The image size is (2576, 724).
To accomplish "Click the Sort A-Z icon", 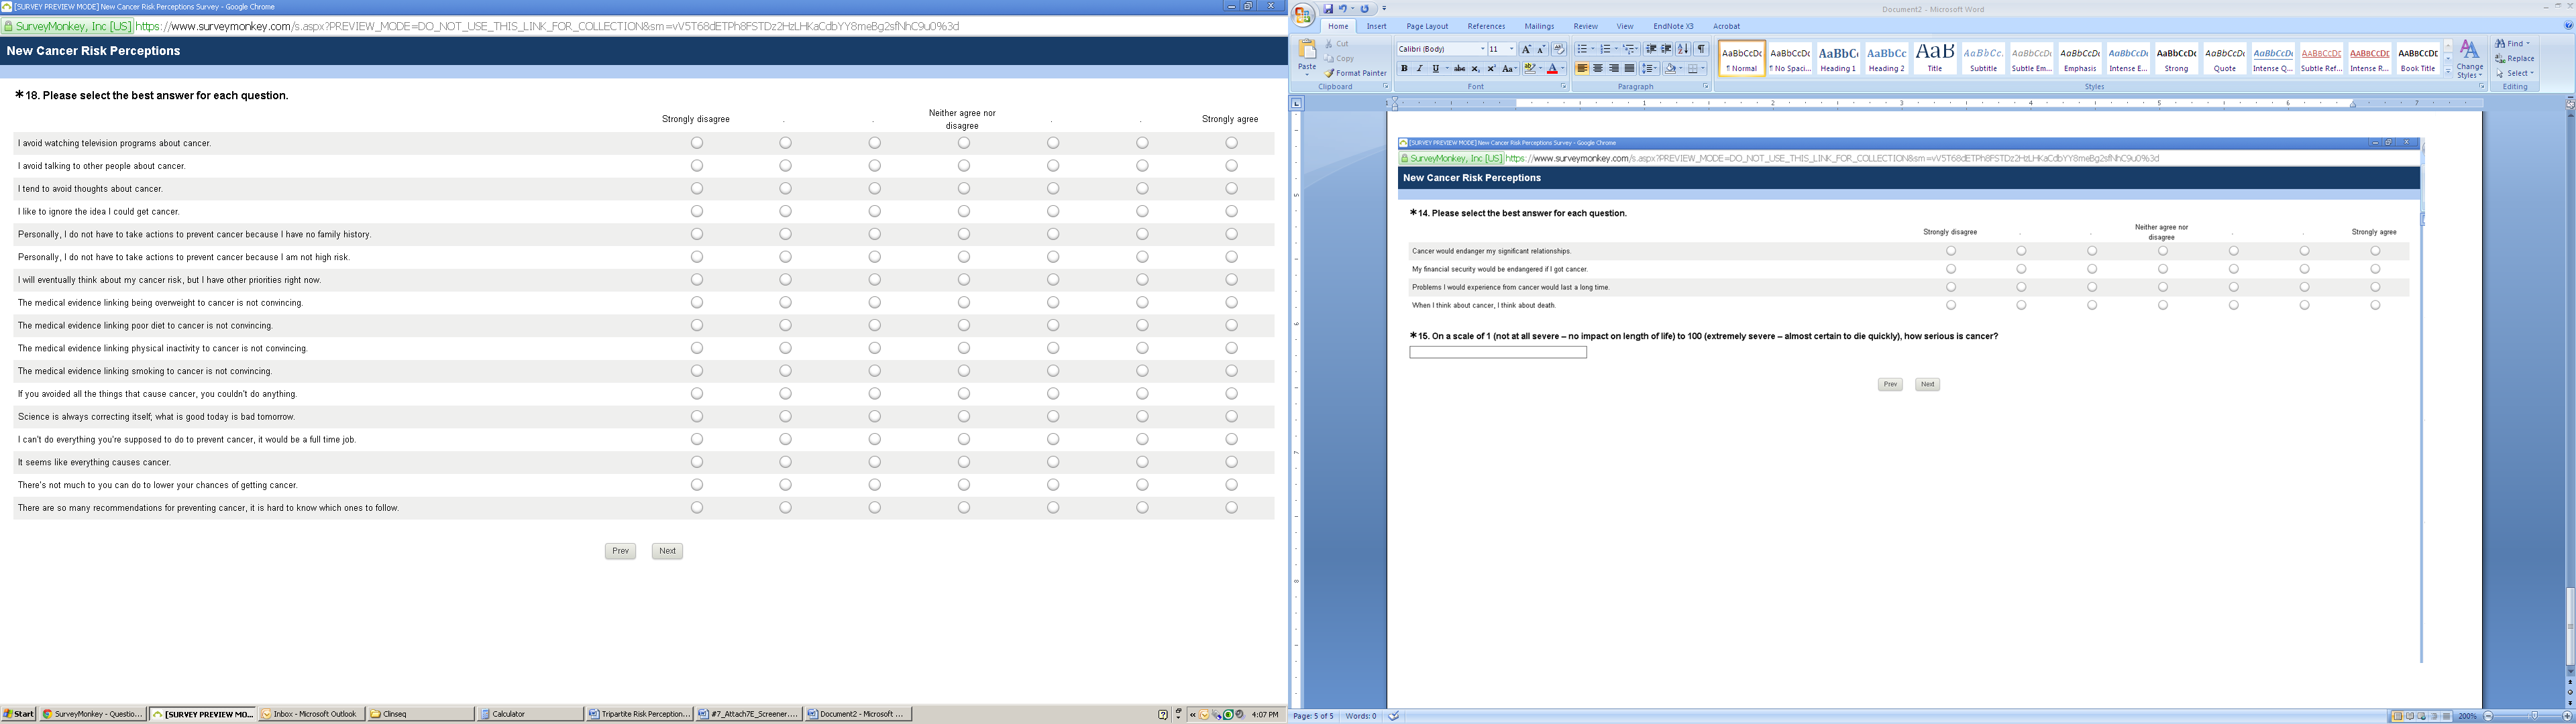I will pos(1684,49).
